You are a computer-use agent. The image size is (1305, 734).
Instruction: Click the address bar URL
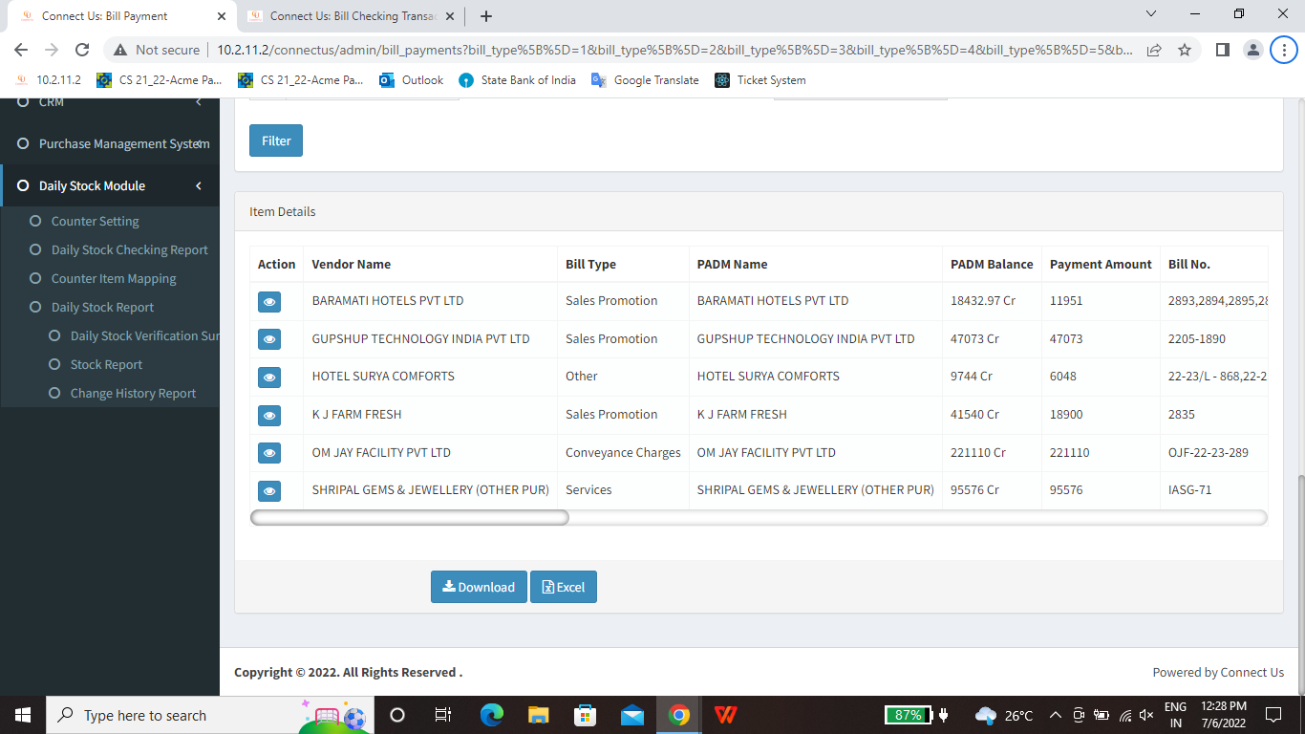click(674, 50)
